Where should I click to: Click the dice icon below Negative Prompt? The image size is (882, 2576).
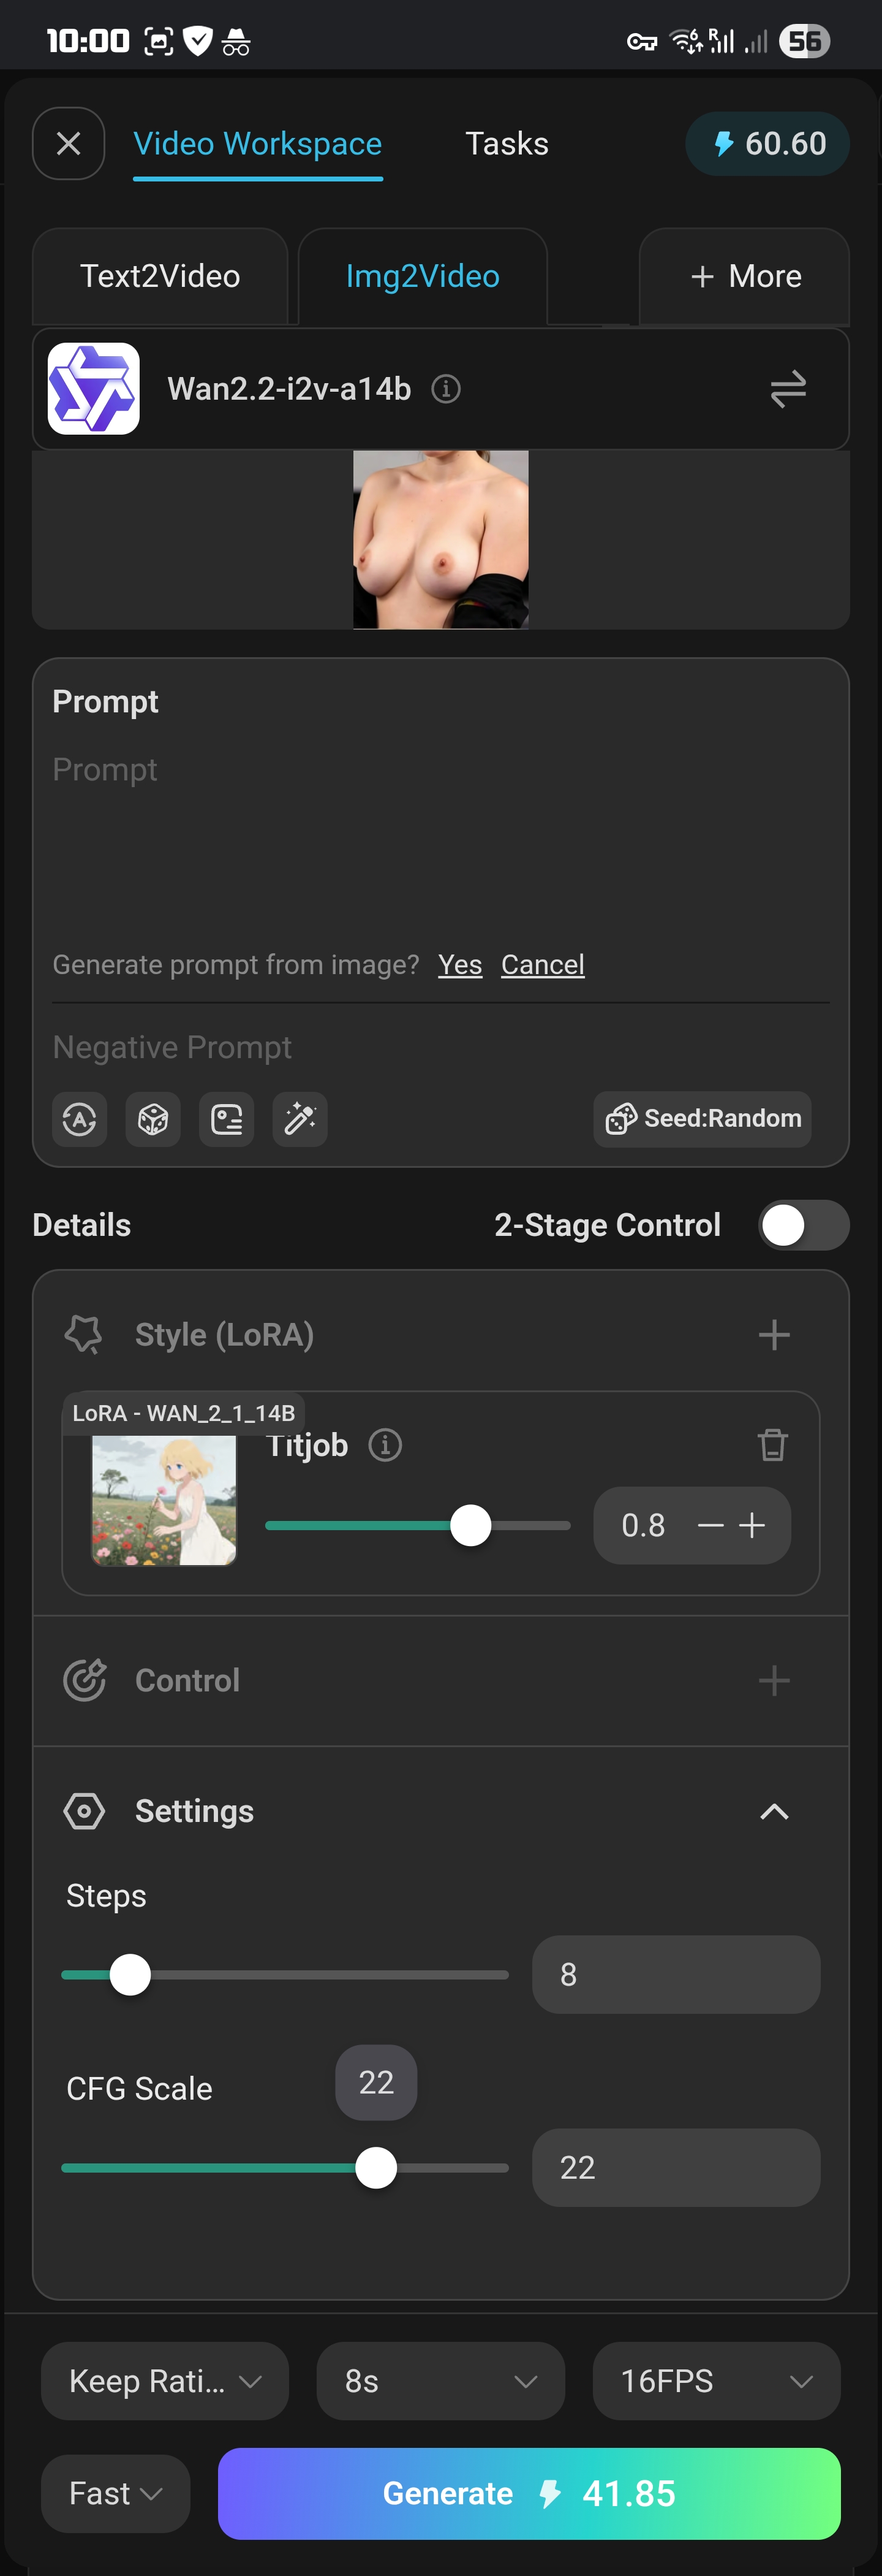153,1118
